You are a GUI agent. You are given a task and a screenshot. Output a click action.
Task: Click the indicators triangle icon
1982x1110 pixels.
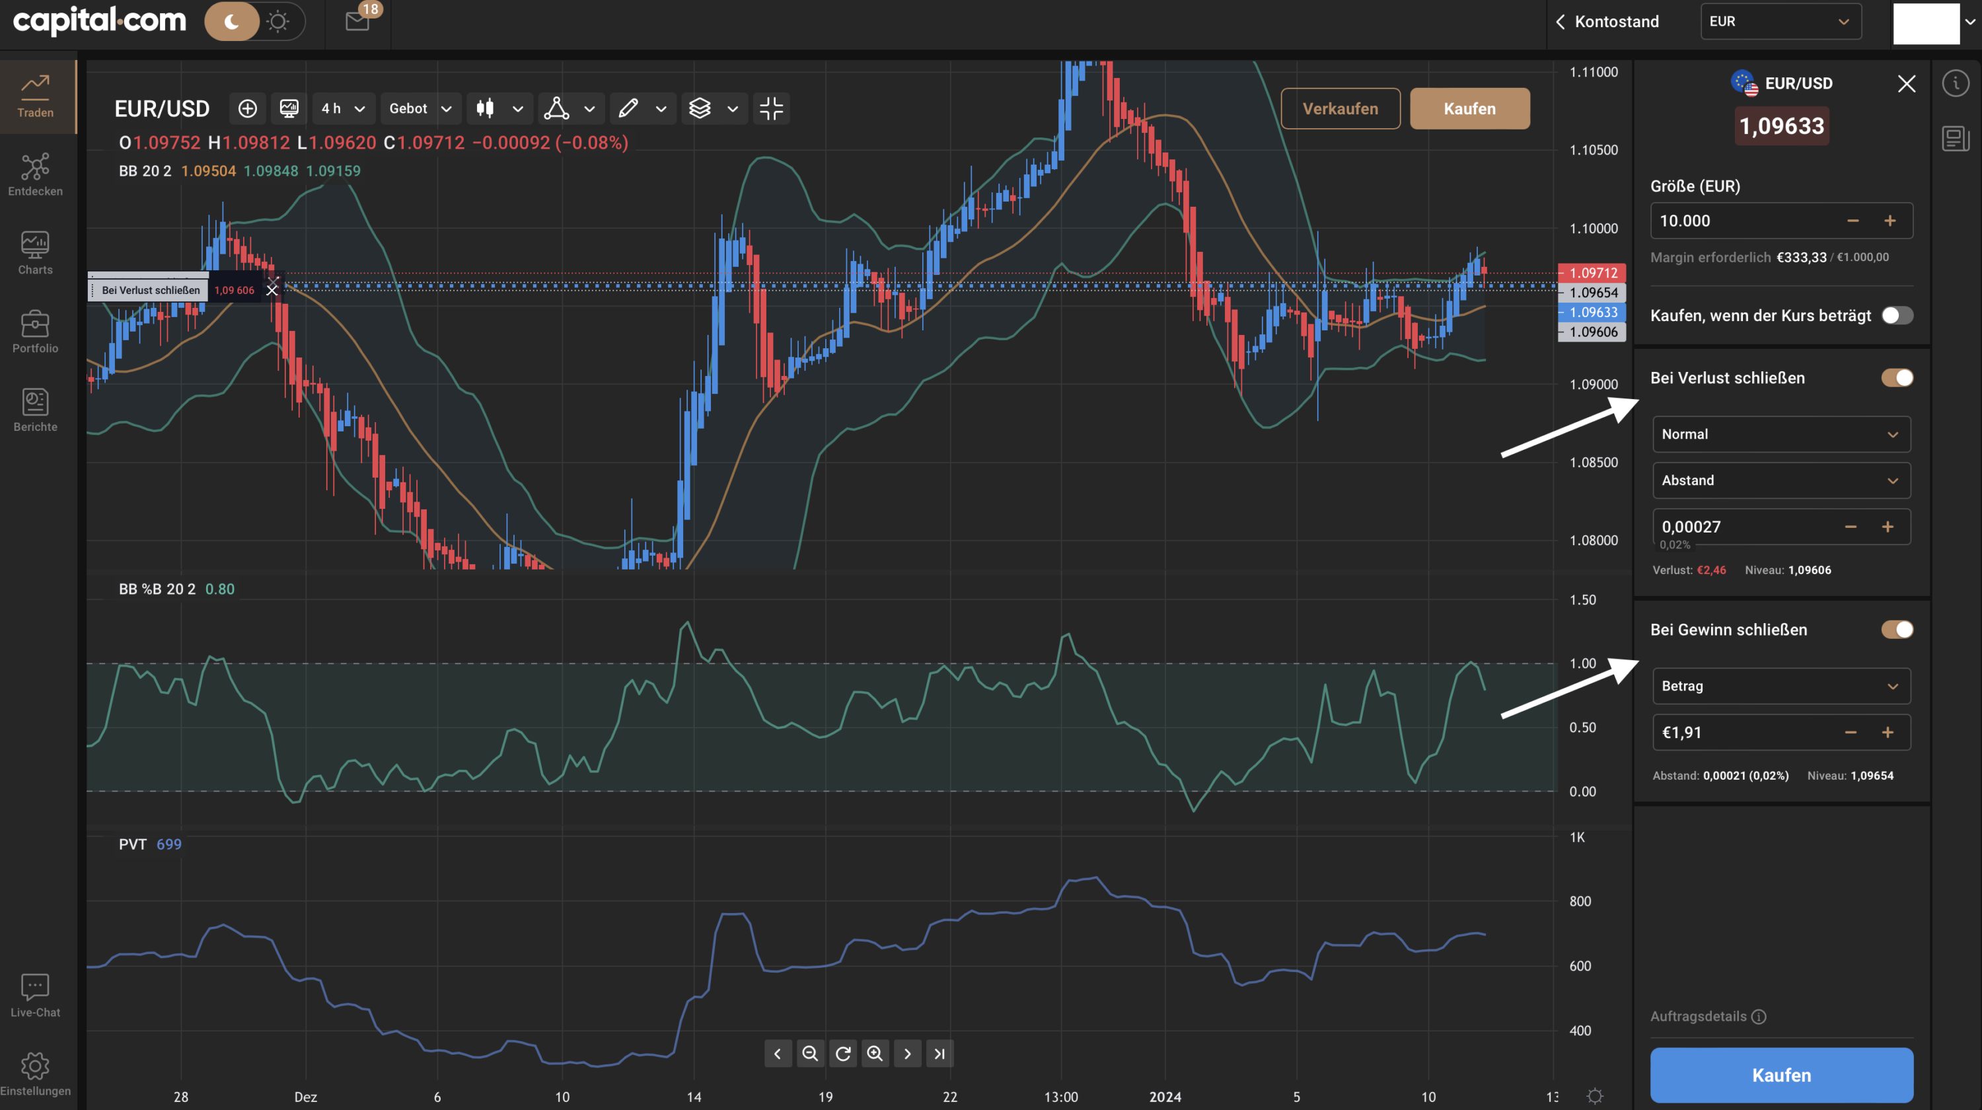point(556,108)
